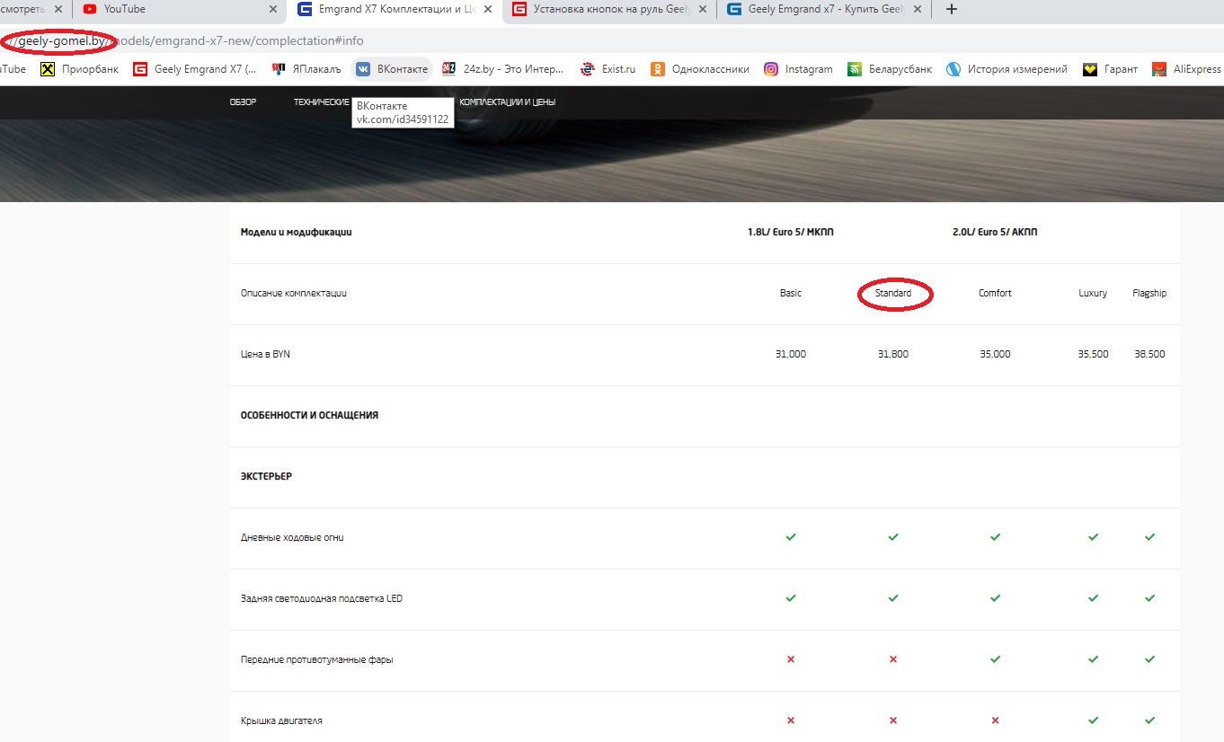Switch to Установка кнопок на руль tab
Image resolution: width=1224 pixels, height=742 pixels.
tap(602, 10)
